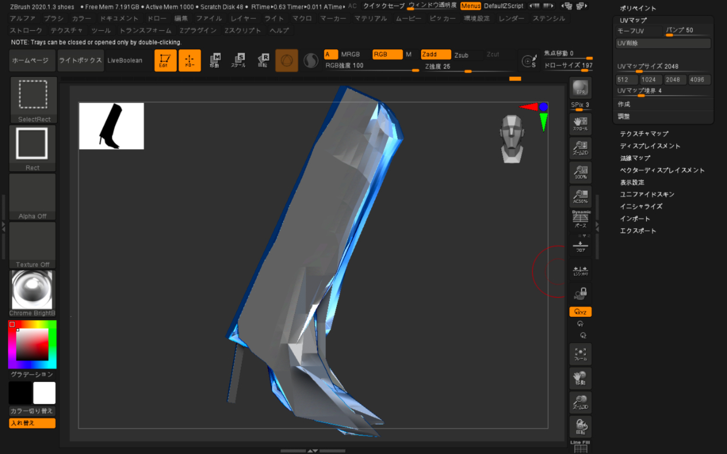Viewport: 727px width, 454px height.
Task: Open the Zプラグイン menu
Action: [x=198, y=30]
